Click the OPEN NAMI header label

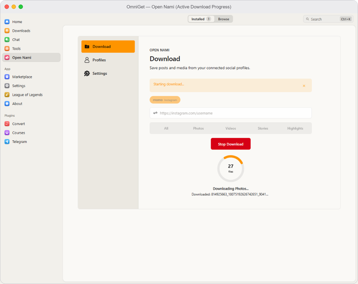(x=159, y=50)
